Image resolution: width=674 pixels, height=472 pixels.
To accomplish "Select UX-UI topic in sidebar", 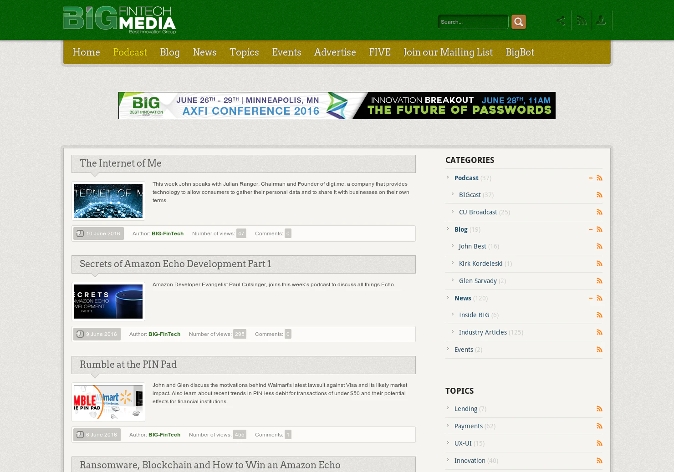I will 463,443.
